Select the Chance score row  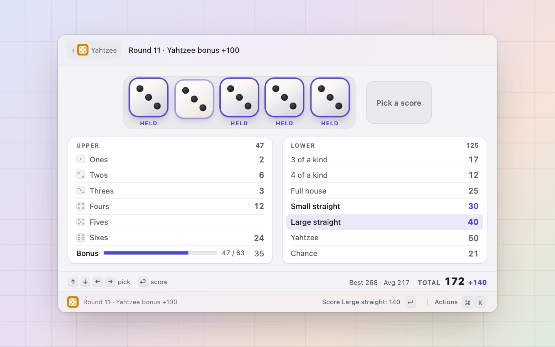(x=385, y=253)
